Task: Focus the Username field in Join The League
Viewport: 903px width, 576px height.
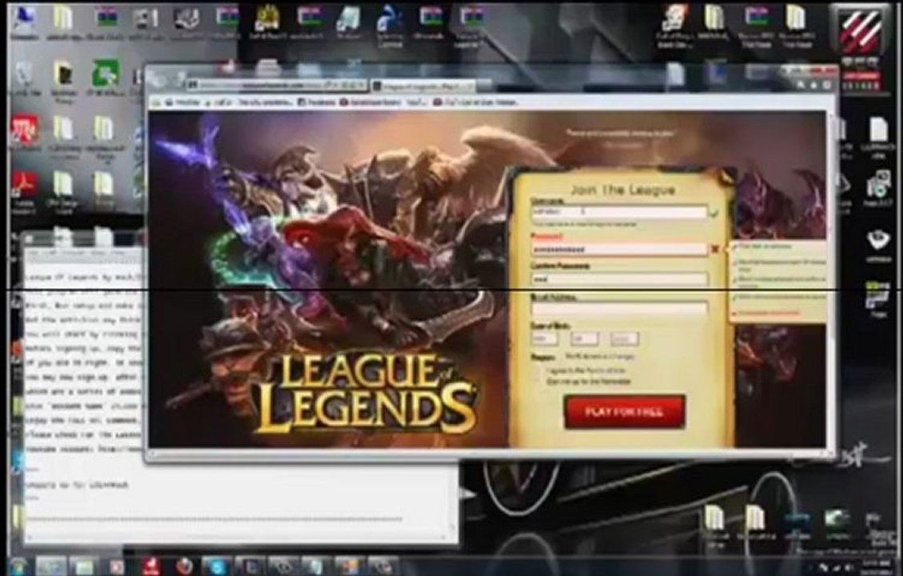Action: click(619, 212)
